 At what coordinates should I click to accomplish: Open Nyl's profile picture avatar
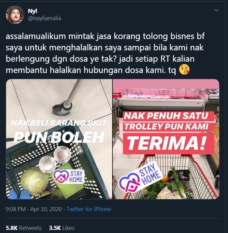click(x=15, y=15)
